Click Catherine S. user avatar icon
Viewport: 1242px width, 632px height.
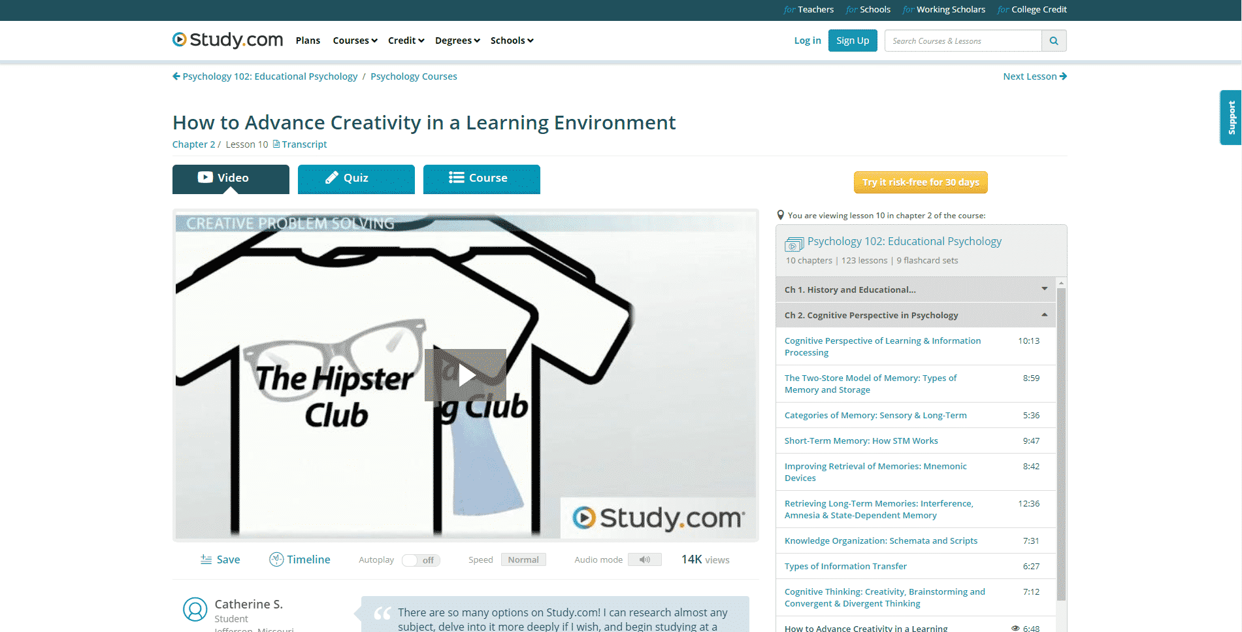(195, 609)
